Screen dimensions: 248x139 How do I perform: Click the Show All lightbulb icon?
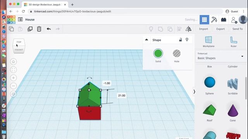click(151, 29)
